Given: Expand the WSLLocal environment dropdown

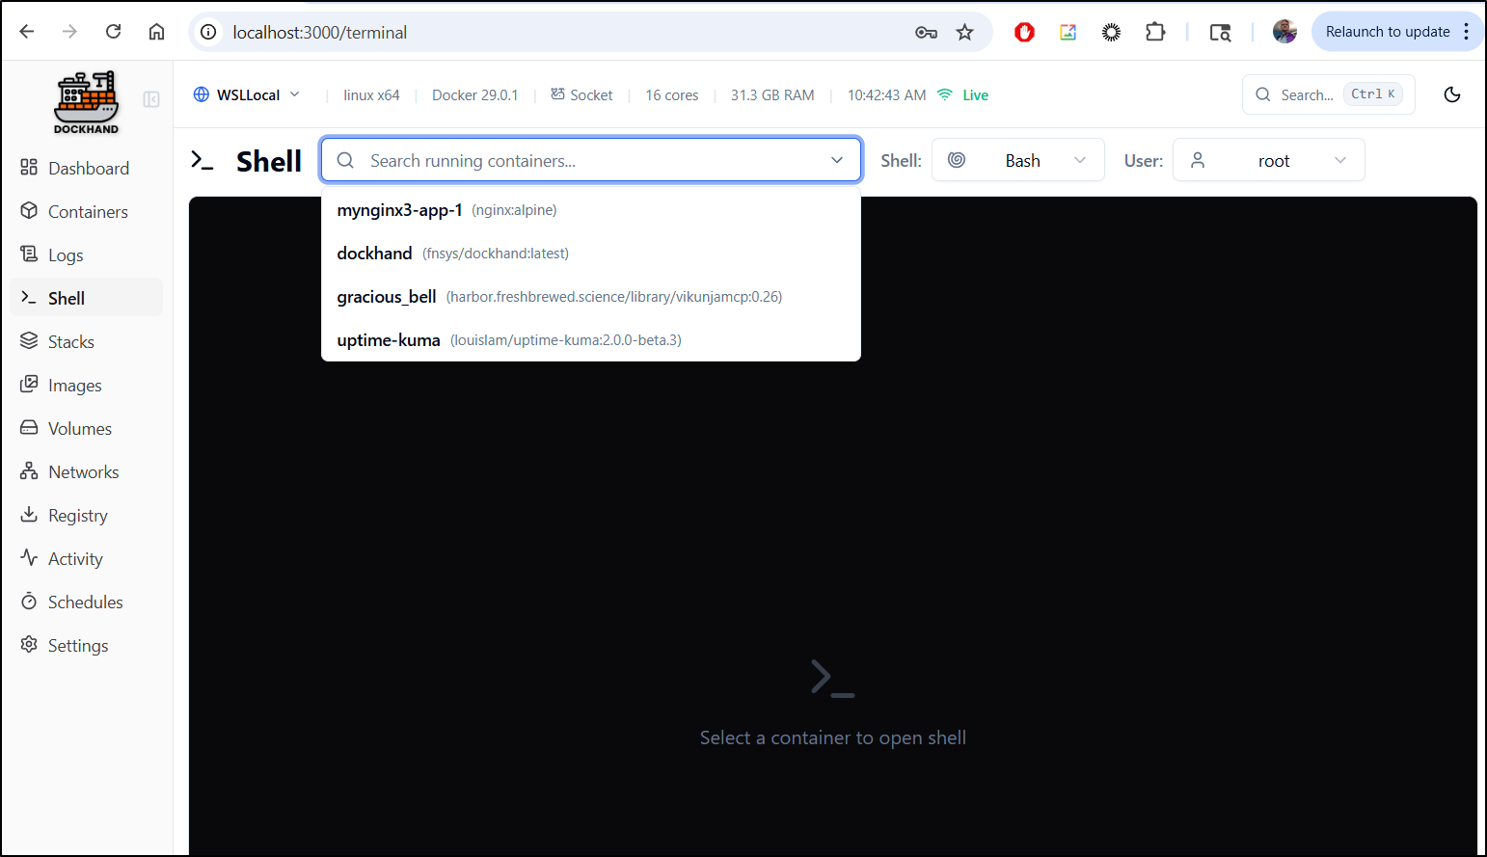Looking at the screenshot, I should [247, 94].
